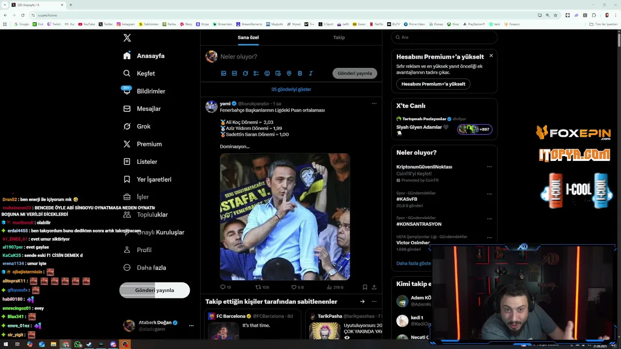This screenshot has width=621, height=349.
Task: Repost yami's post
Action: [x=262, y=287]
